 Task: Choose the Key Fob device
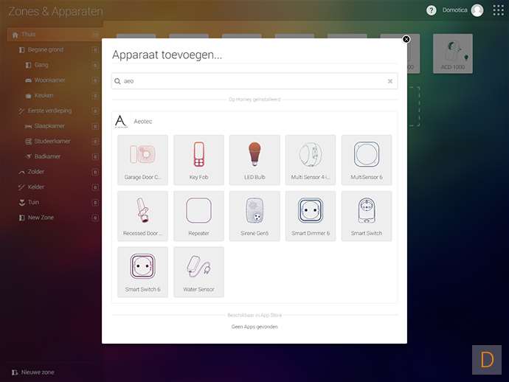(x=198, y=160)
